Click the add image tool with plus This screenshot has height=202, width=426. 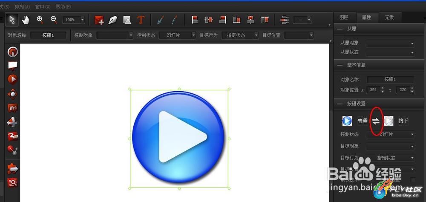click(x=99, y=20)
